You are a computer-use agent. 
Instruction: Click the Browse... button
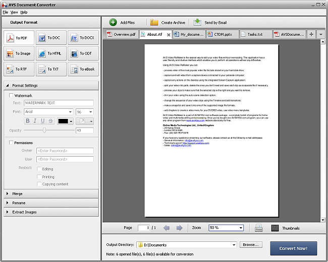(x=251, y=245)
